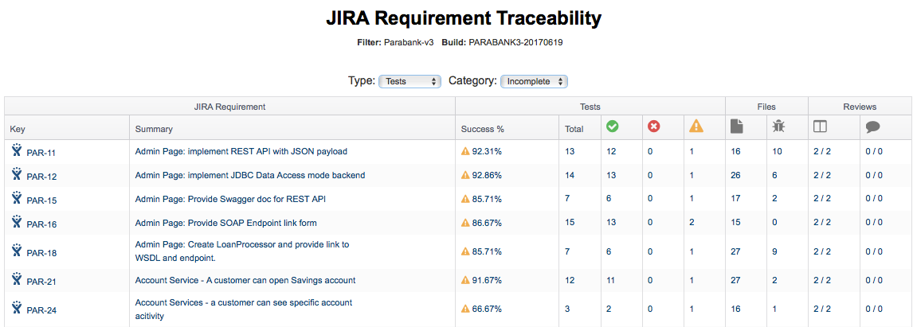Click the orange incomplete-tests warning column icon

point(696,127)
